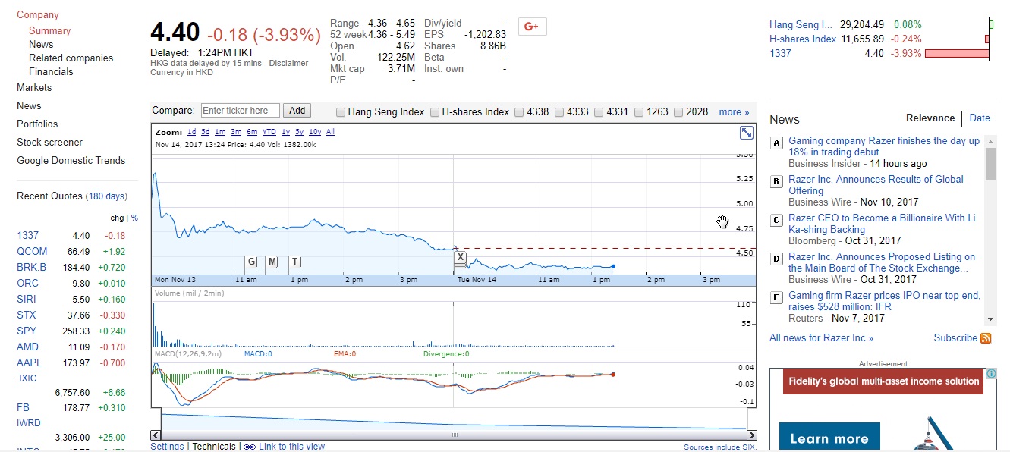Enable 1263 comparison checkbox
Image resolution: width=1010 pixels, height=452 pixels.
coord(639,112)
